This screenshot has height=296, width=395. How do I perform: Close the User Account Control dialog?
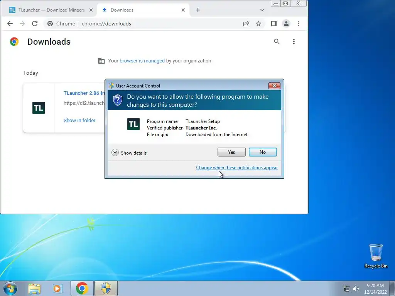point(274,86)
